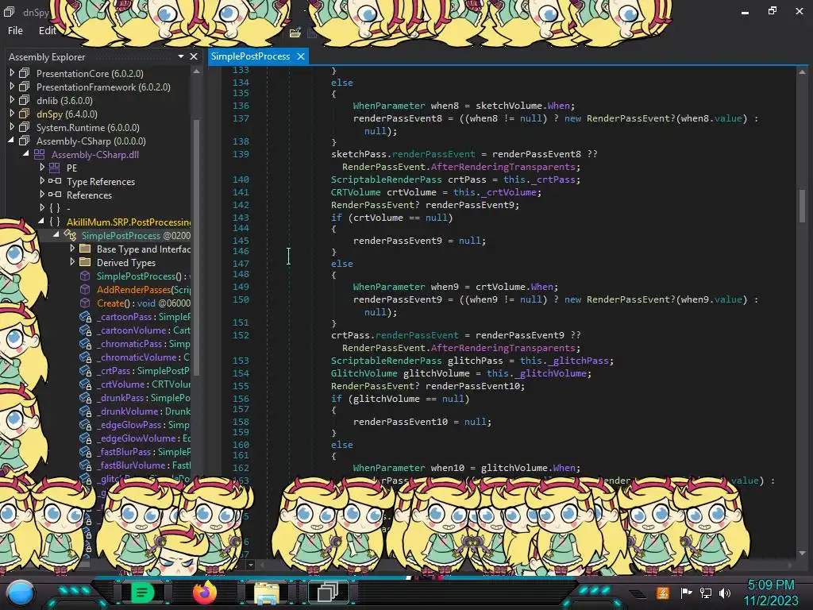Click the SimplePostProcess class icon
This screenshot has width=813, height=610.
point(70,235)
